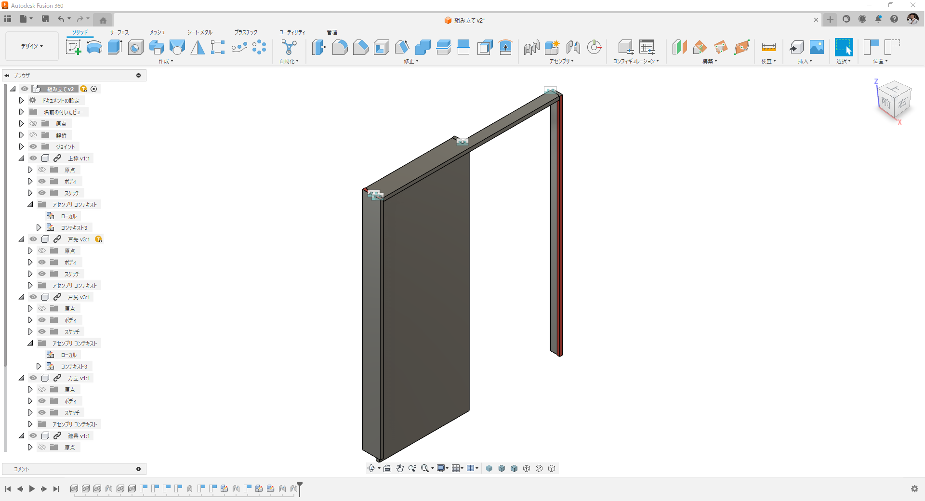The image size is (925, 501).
Task: Activate the 組み立て v2 root component radio button
Action: pos(94,89)
